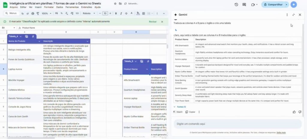
Task: Give the response a thumbs down
Action: (300, 112)
